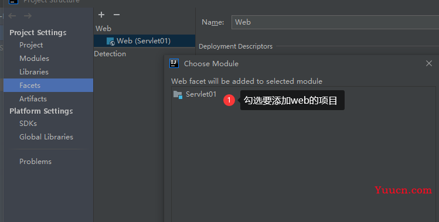Open the Artifacts settings page

pos(33,99)
